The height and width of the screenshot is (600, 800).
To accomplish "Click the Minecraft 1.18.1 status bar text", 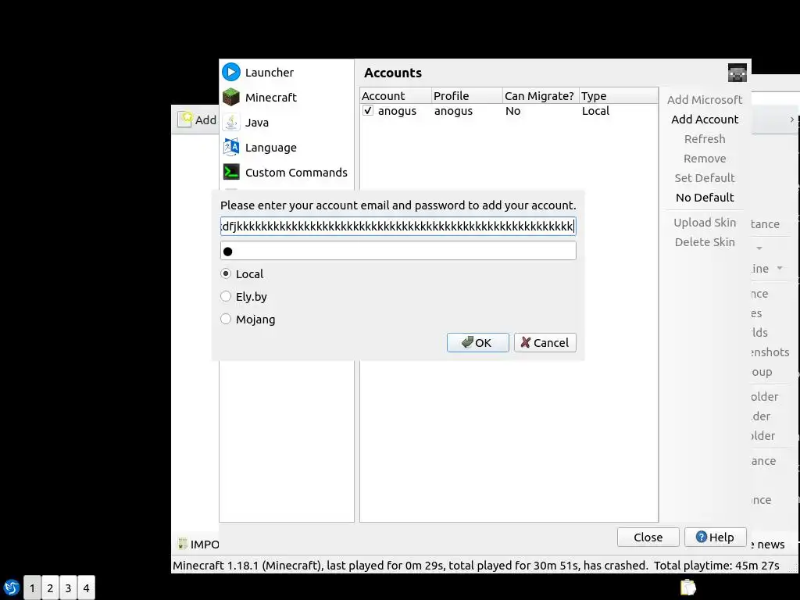I will (409, 566).
